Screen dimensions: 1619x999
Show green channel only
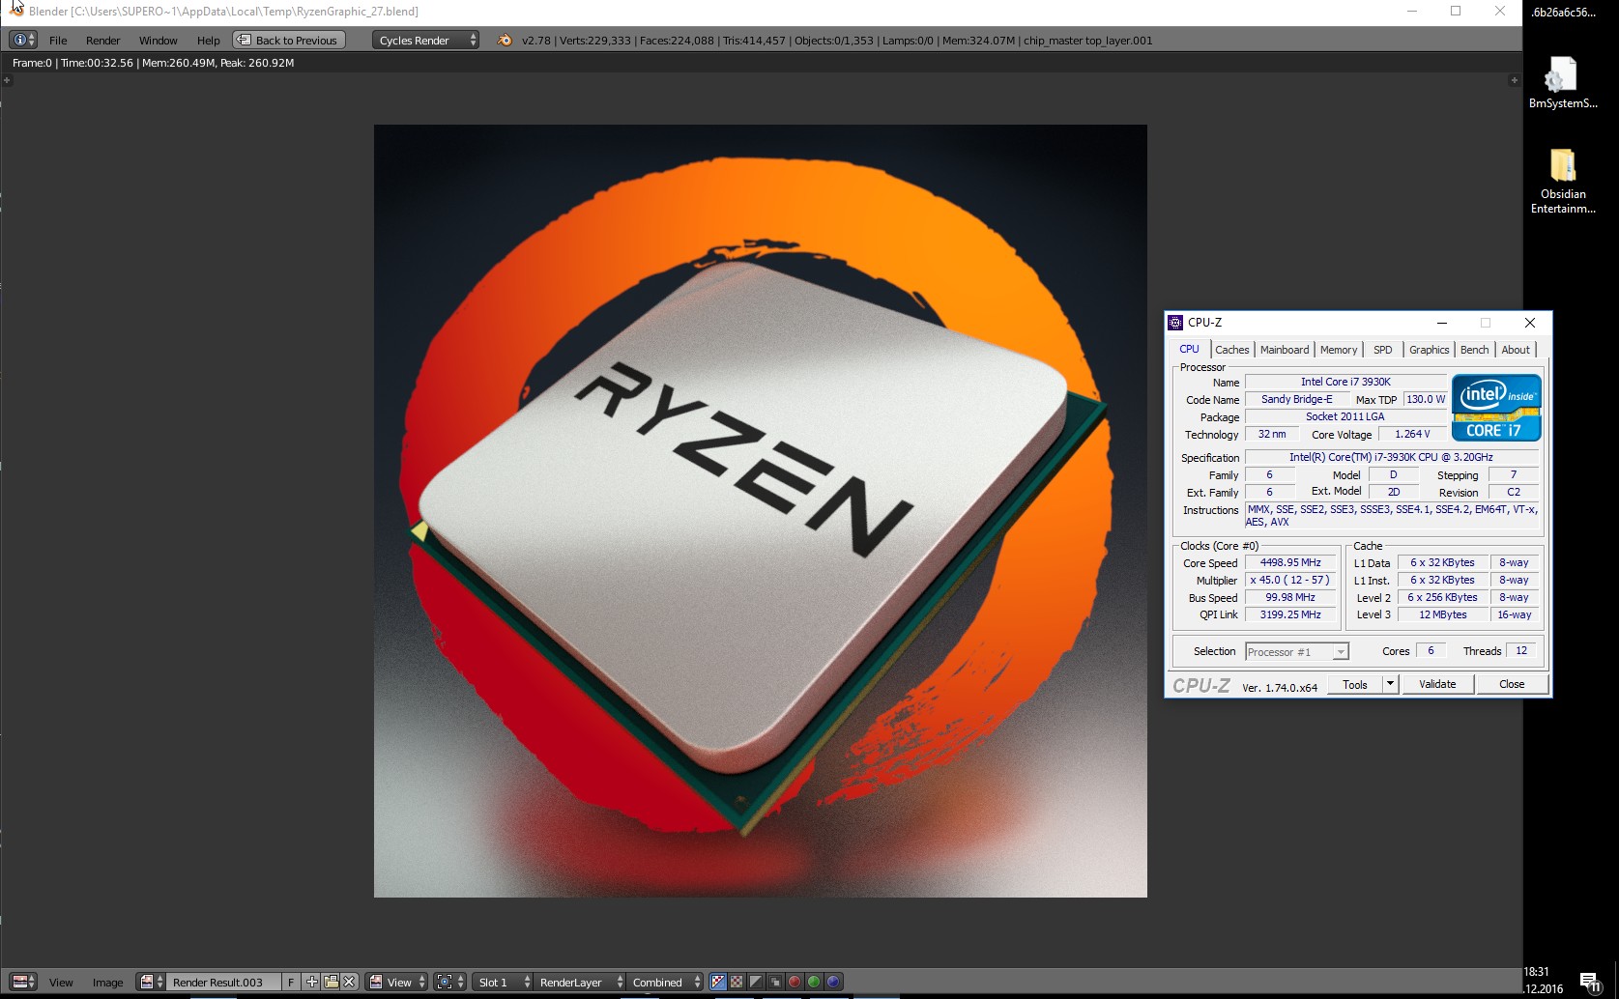(814, 982)
